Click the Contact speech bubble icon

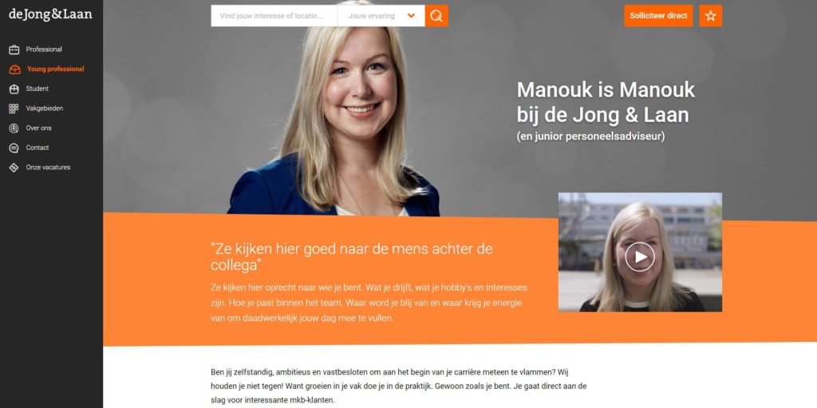pos(14,149)
